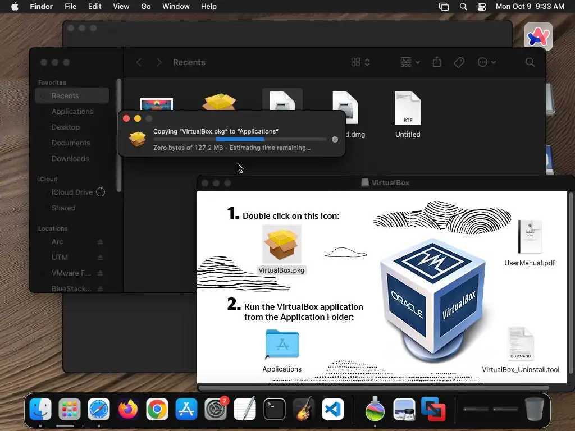Select the Untitled RTF file in Recents
Screen dimensions: 575x431
pyautogui.click(x=408, y=108)
